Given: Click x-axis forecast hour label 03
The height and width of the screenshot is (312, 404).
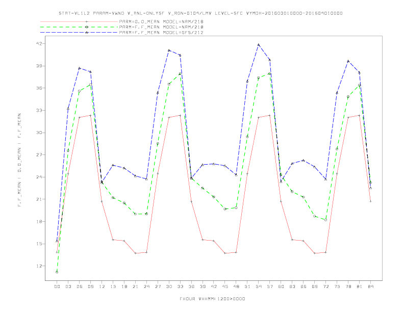Looking at the screenshot, I should [68, 287].
